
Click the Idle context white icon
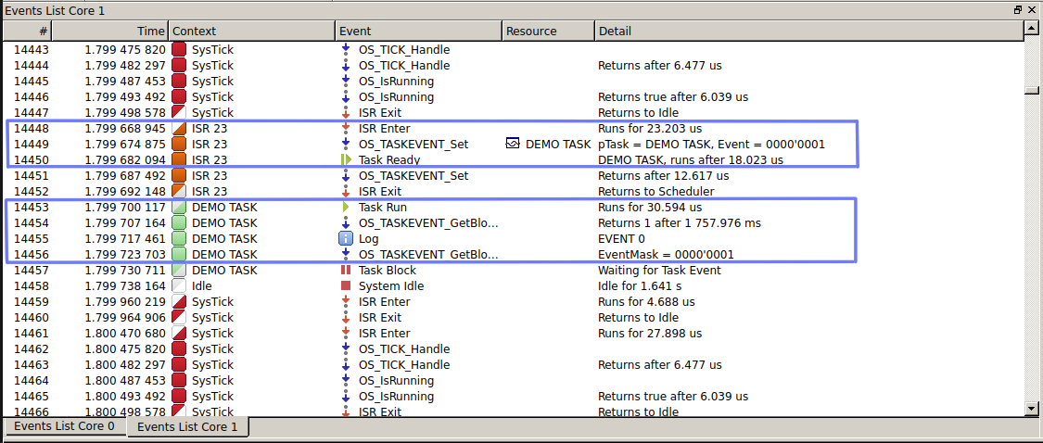coord(180,286)
